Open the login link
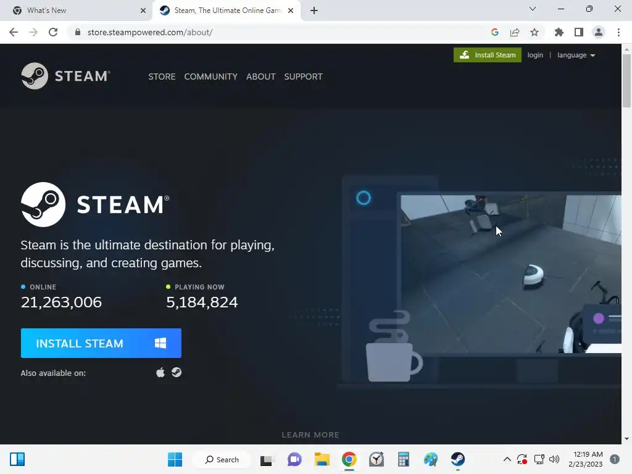 coord(535,55)
